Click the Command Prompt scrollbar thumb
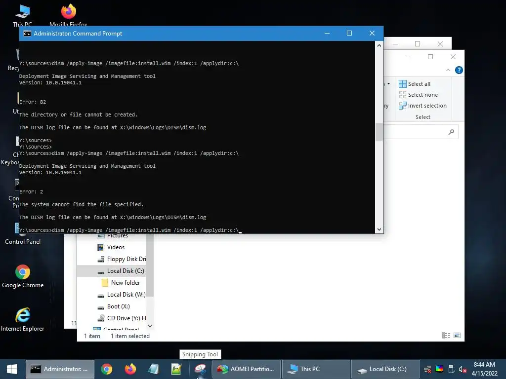This screenshot has height=379, width=506. [379, 132]
